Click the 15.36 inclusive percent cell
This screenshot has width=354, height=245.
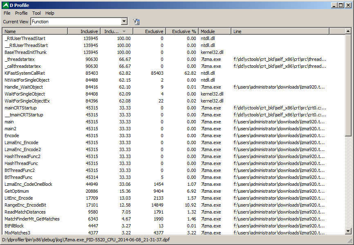[x=125, y=192]
